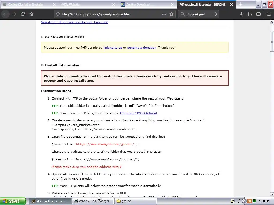Screen dimensions: 274x205
Task: Submit the phpjunkyard search arrow
Action: click(x=215, y=14)
